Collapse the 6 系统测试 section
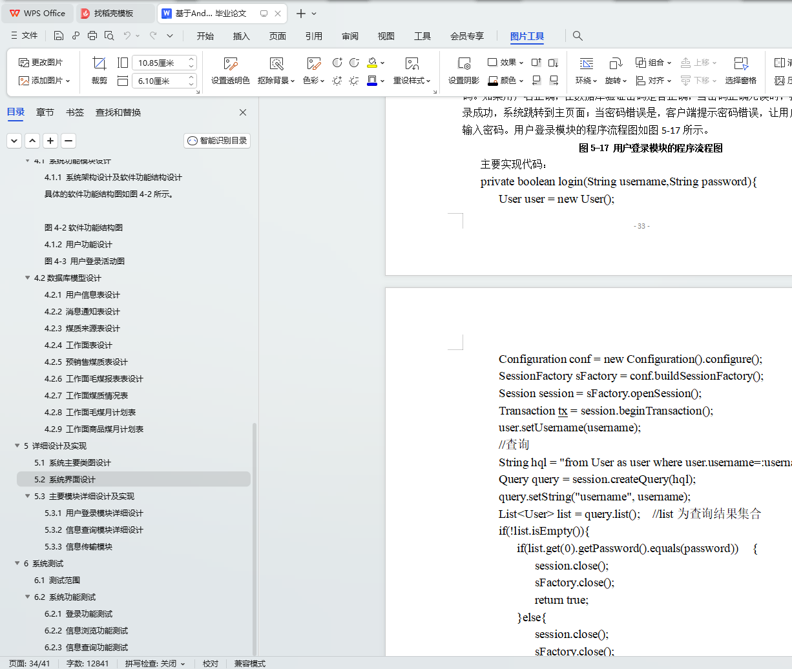The width and height of the screenshot is (792, 669). (17, 563)
